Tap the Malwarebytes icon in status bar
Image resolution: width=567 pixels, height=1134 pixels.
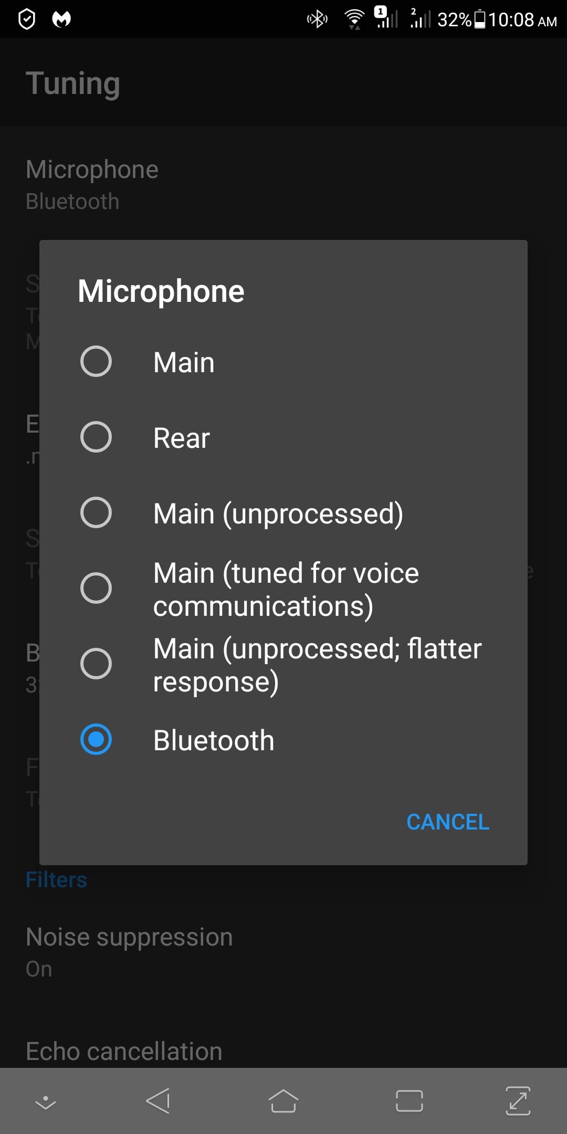click(61, 19)
